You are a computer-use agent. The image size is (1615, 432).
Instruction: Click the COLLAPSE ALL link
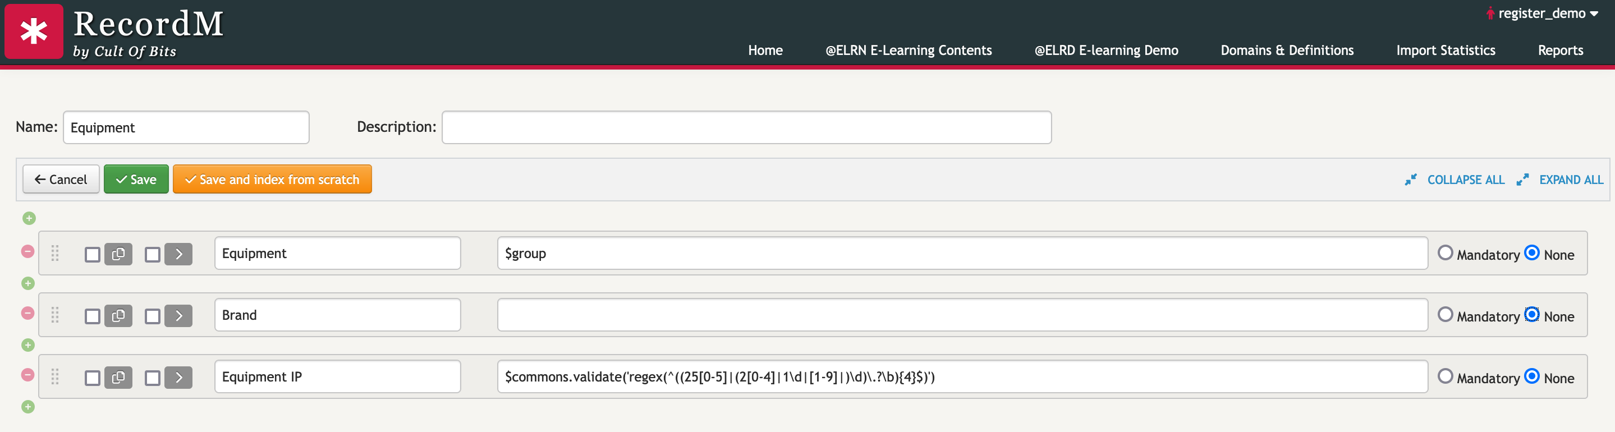click(1466, 180)
